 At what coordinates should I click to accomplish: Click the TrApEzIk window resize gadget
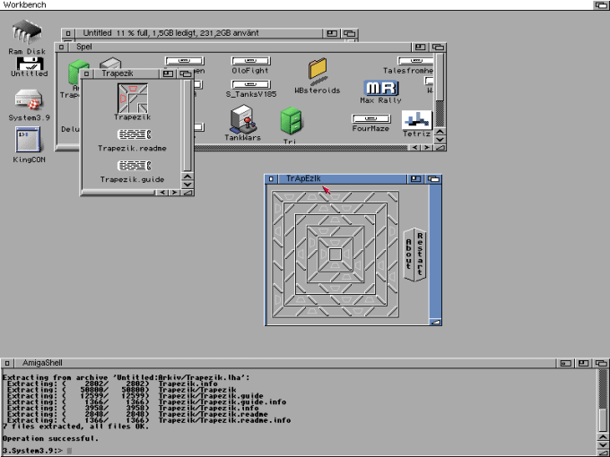tap(436, 322)
